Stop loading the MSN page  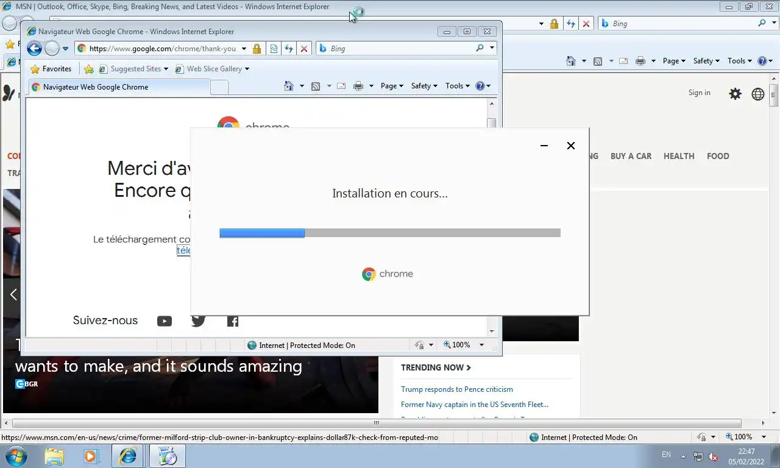click(x=586, y=24)
